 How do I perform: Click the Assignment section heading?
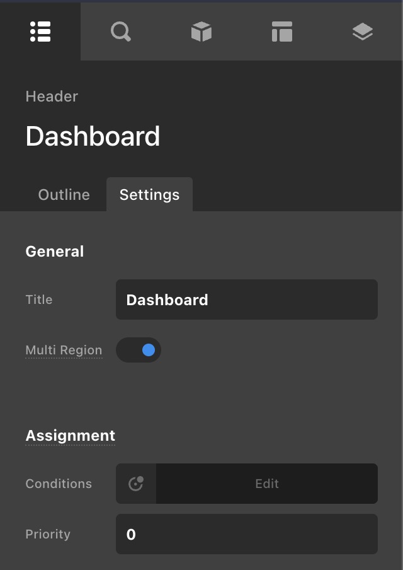coord(70,436)
